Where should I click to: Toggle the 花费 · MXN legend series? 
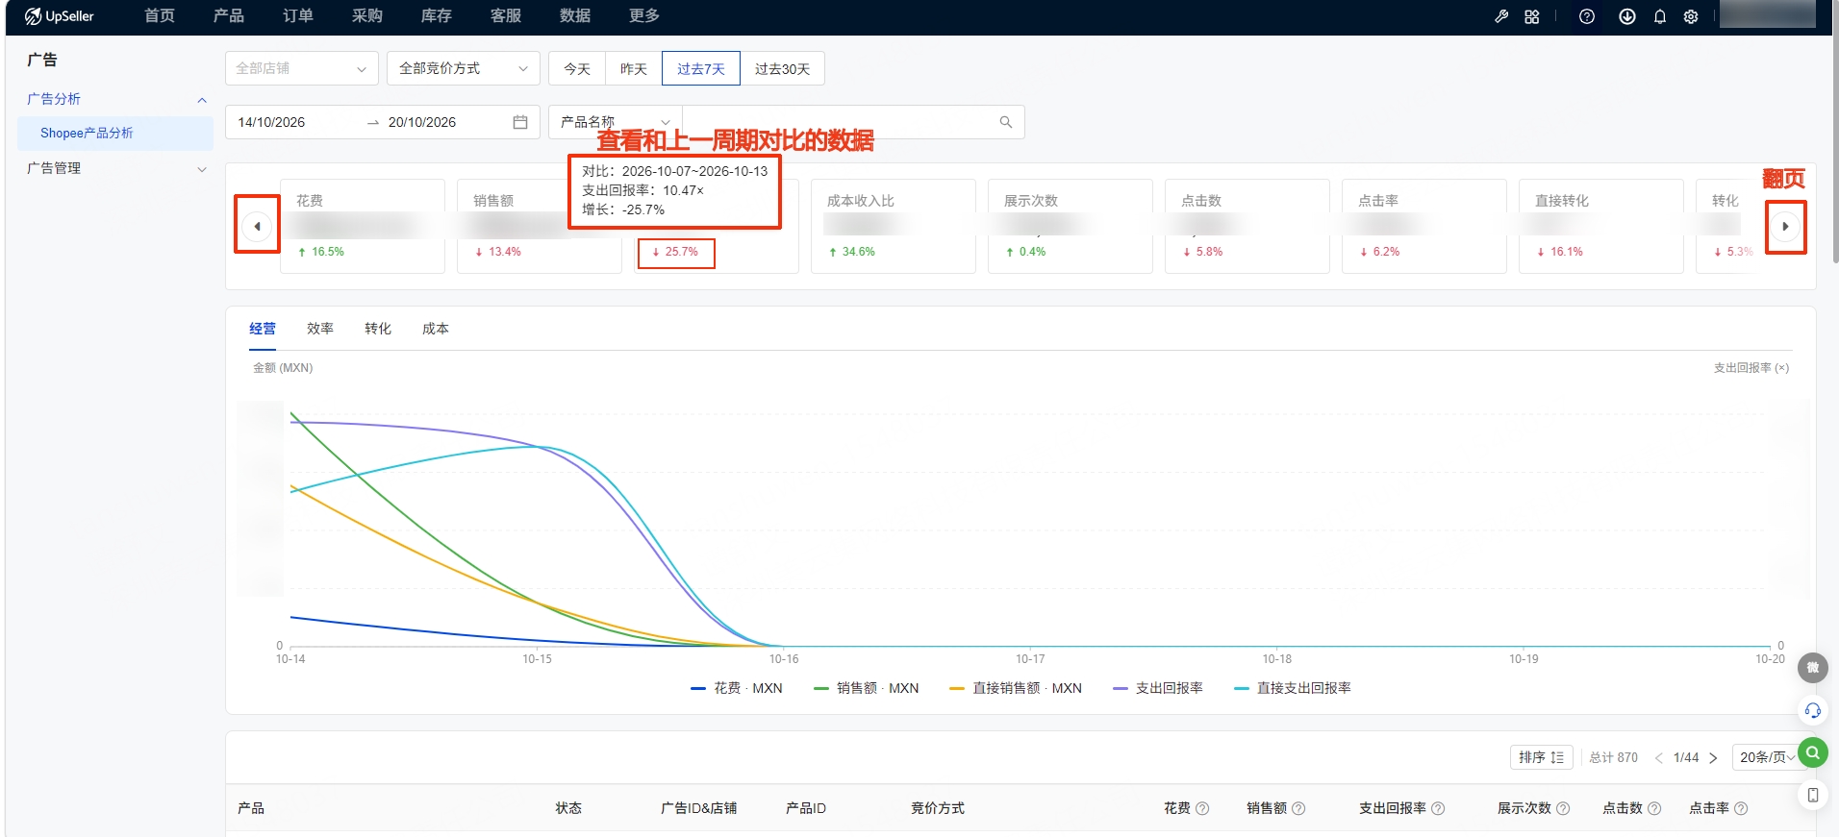click(x=737, y=688)
